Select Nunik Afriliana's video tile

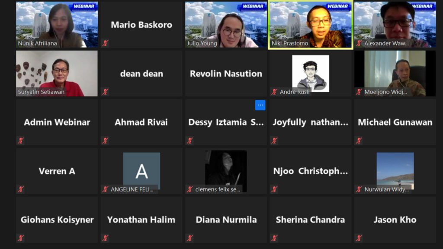click(57, 25)
